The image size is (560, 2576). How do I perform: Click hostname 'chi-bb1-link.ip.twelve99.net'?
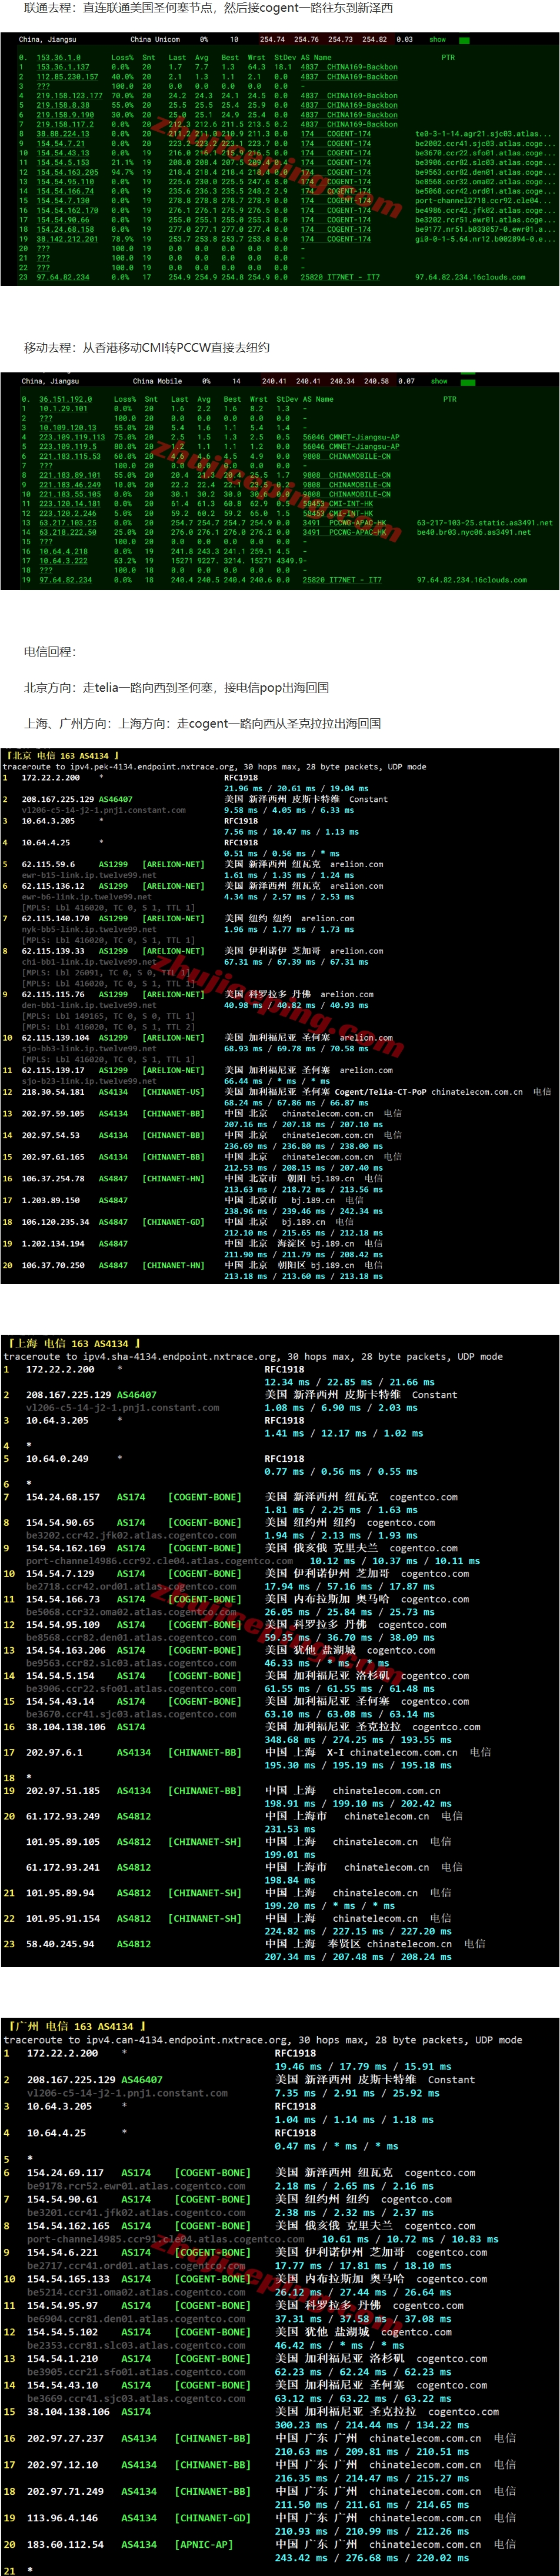(x=89, y=962)
